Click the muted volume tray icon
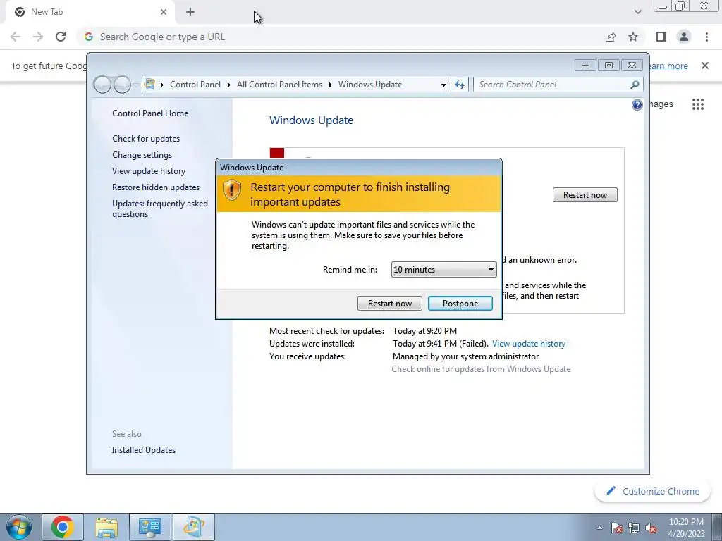Screen dimensions: 722x541 click(x=651, y=528)
